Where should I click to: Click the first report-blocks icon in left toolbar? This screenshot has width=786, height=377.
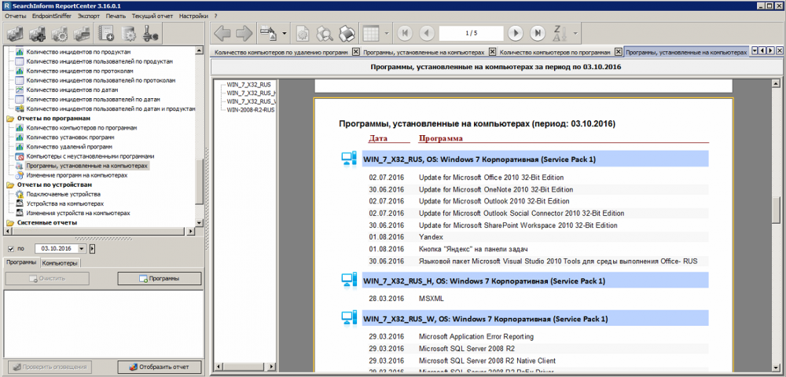pos(16,34)
